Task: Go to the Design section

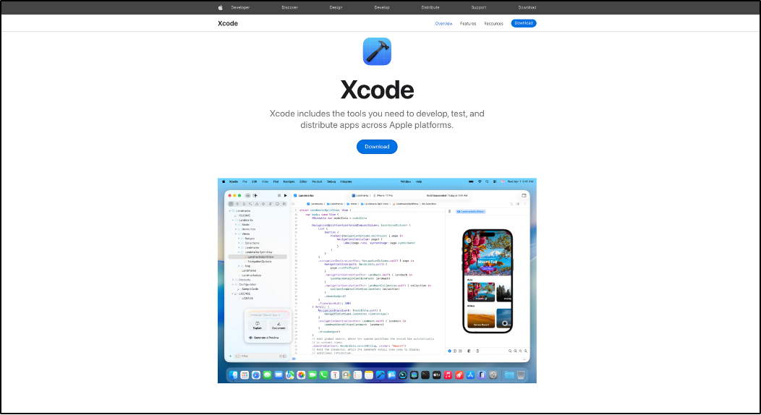Action: [336, 8]
